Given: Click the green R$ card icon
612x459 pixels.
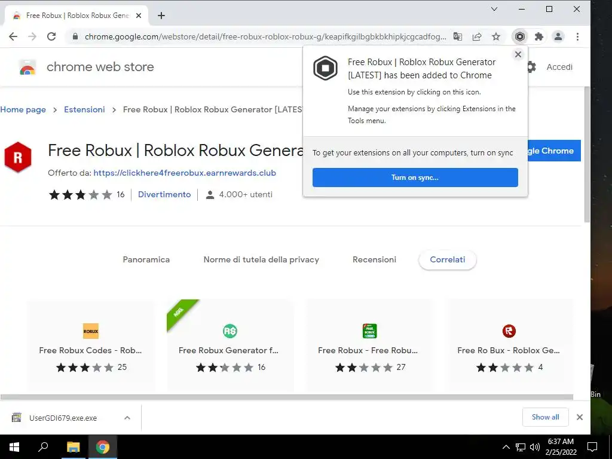Looking at the screenshot, I should point(230,331).
